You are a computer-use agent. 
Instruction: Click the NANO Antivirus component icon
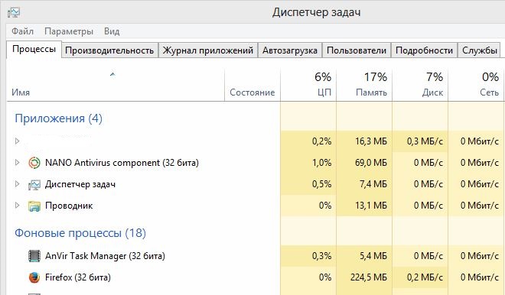pos(34,163)
